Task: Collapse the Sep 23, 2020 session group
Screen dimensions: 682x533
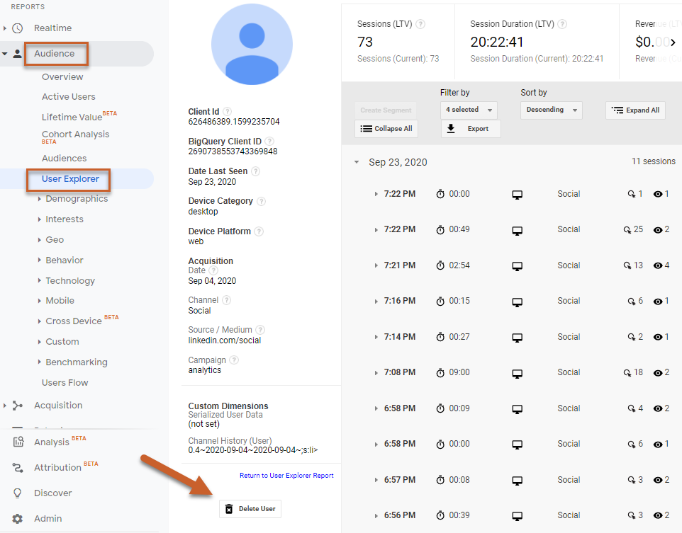Action: click(x=357, y=162)
